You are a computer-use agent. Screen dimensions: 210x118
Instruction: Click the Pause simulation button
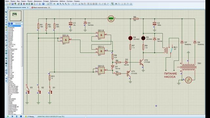[x=17, y=116]
